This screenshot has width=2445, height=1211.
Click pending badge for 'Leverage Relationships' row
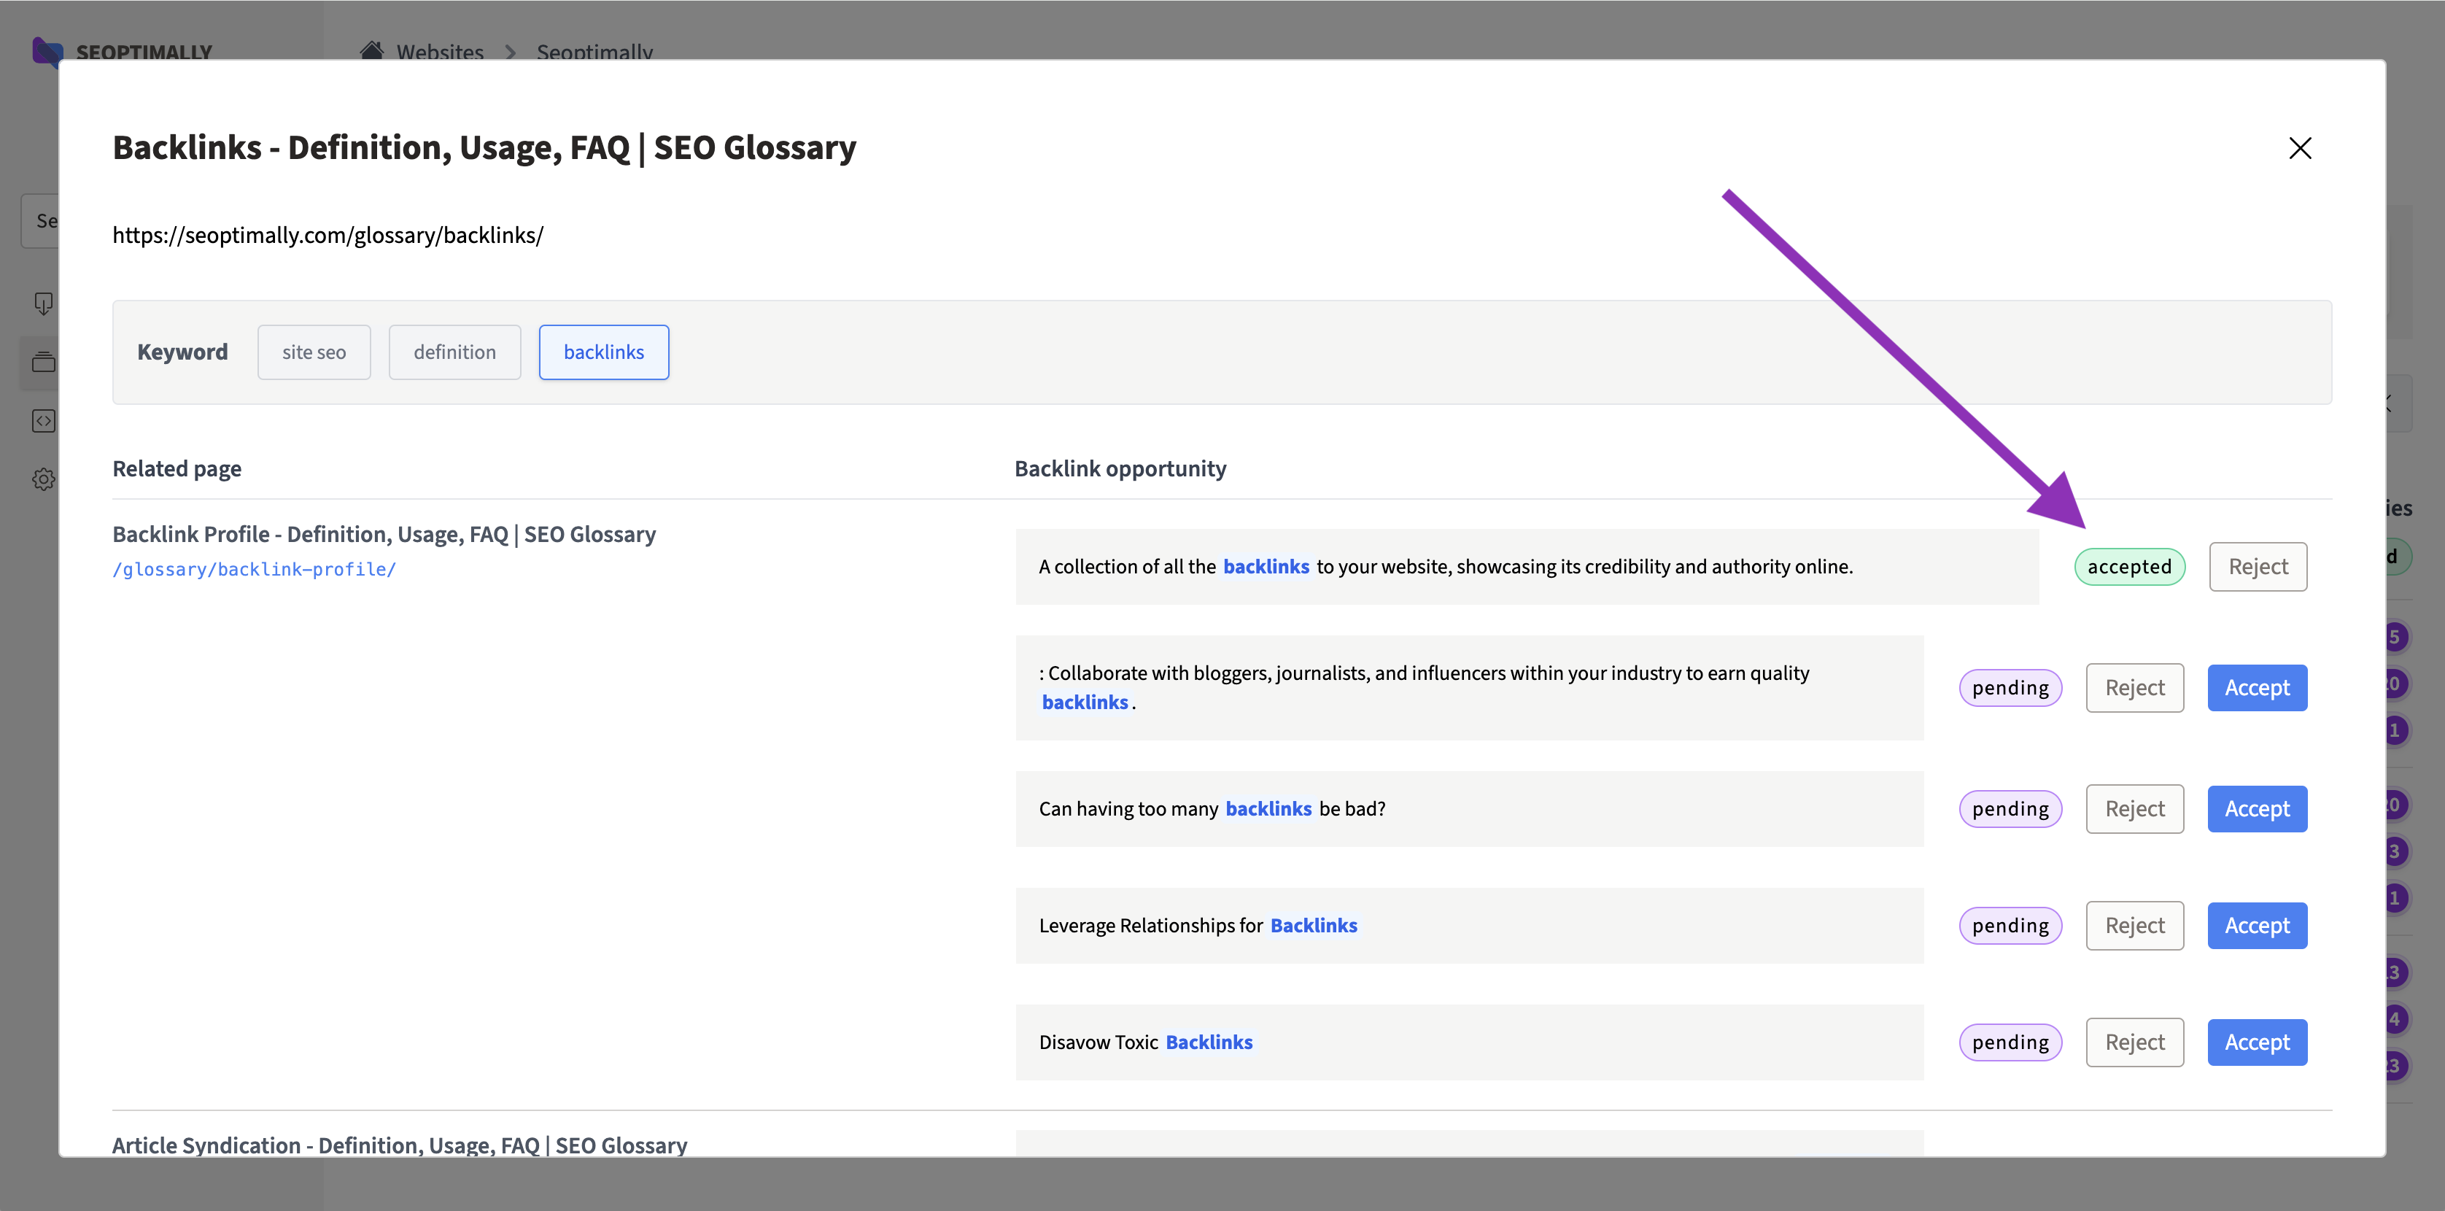point(2010,925)
